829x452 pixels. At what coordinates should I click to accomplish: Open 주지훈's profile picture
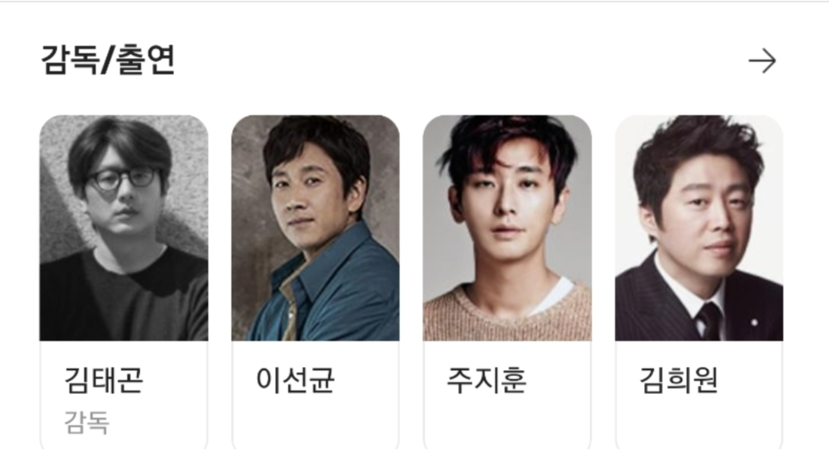click(x=507, y=228)
